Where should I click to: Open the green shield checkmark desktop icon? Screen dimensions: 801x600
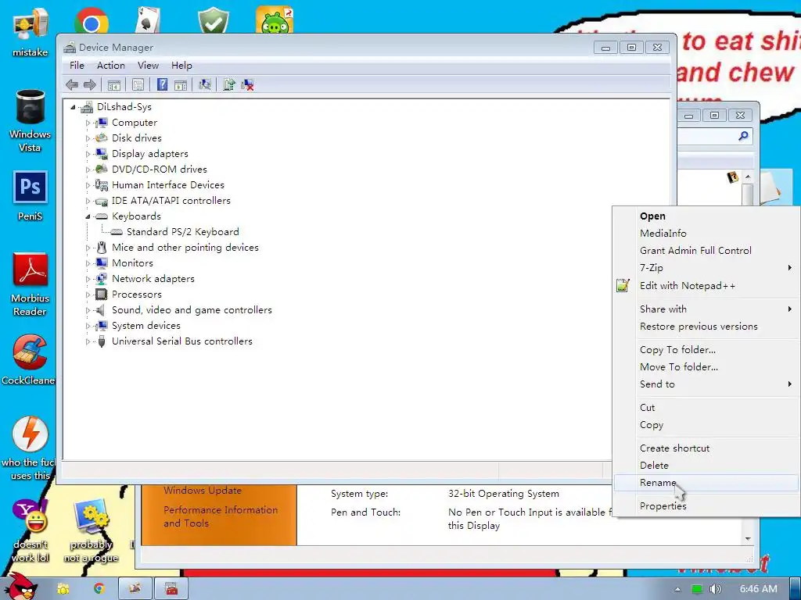point(214,20)
